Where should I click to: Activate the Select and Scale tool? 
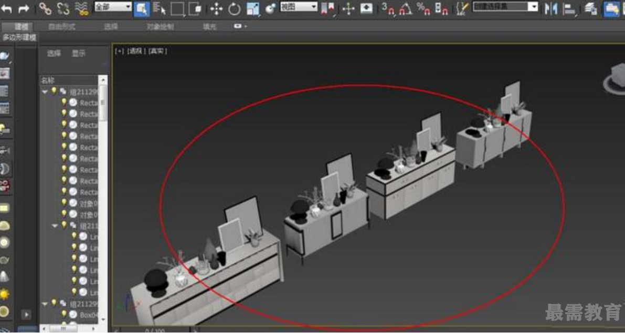tap(253, 9)
